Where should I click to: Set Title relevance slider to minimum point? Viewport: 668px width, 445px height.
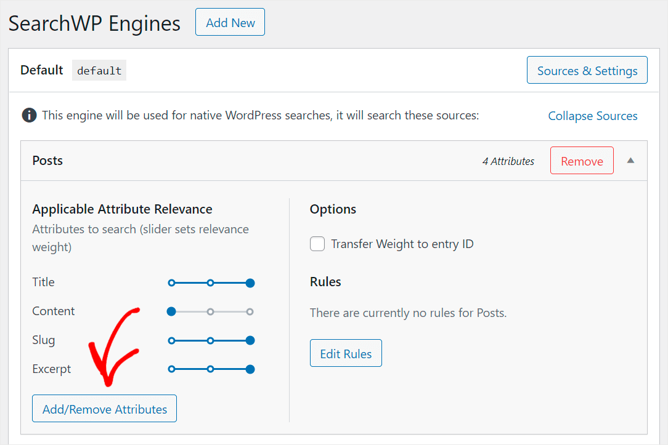tap(171, 283)
